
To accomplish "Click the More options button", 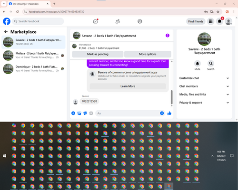I will (148, 54).
